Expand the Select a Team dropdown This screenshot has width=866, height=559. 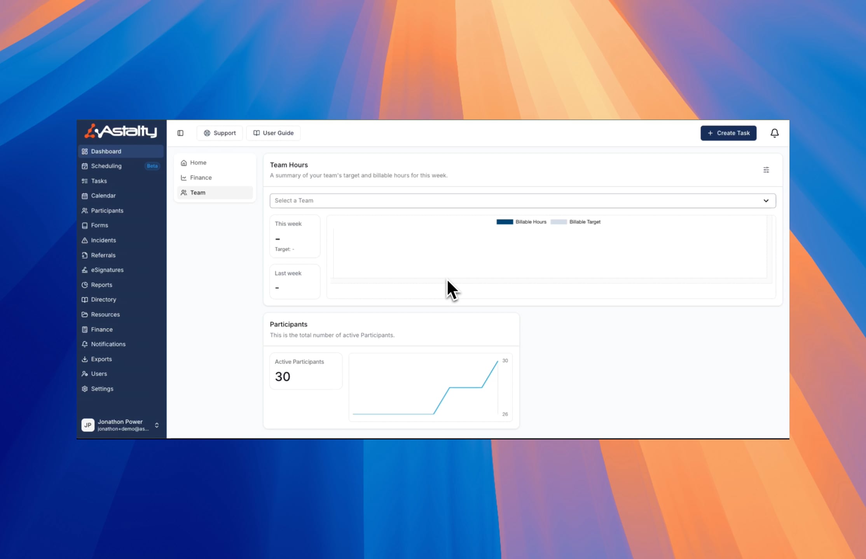pos(523,201)
